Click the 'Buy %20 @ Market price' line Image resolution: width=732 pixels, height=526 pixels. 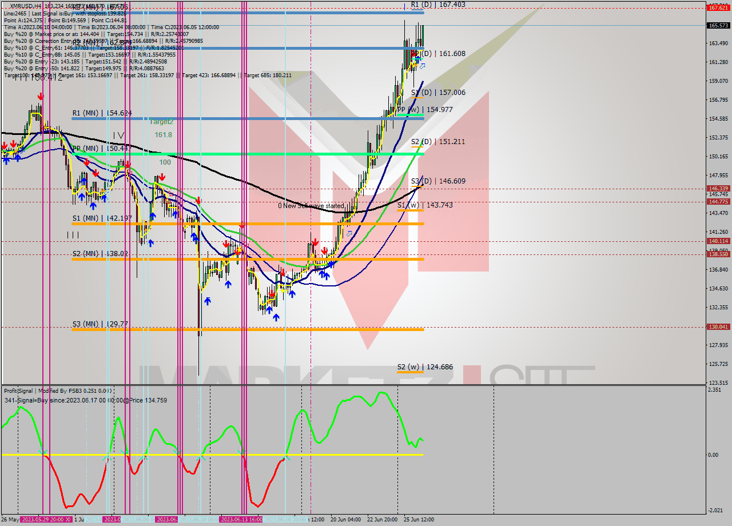point(95,34)
